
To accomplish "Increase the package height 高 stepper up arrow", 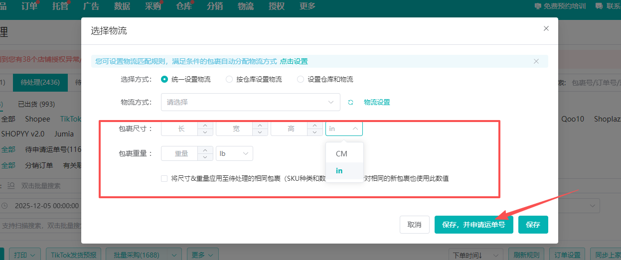I will [315, 126].
